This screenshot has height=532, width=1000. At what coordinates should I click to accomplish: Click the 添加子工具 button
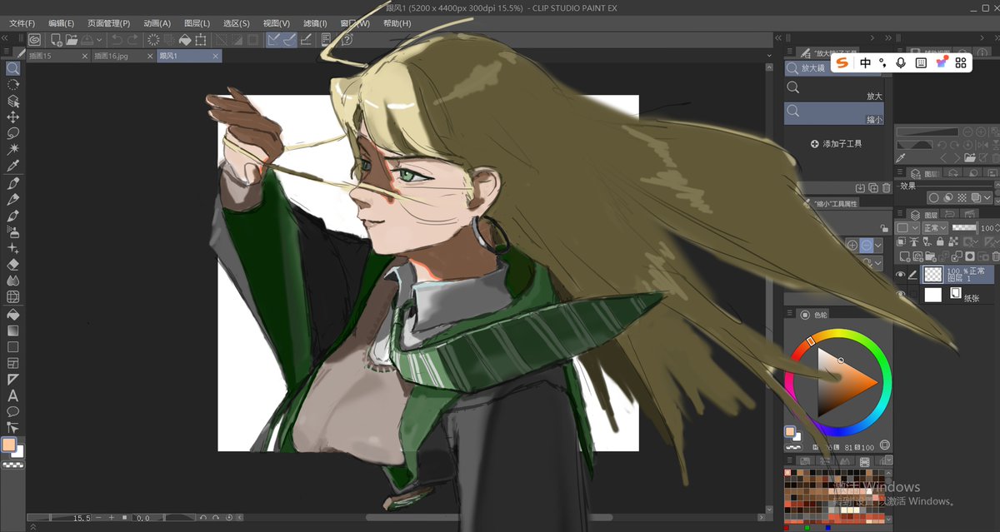[x=837, y=144]
